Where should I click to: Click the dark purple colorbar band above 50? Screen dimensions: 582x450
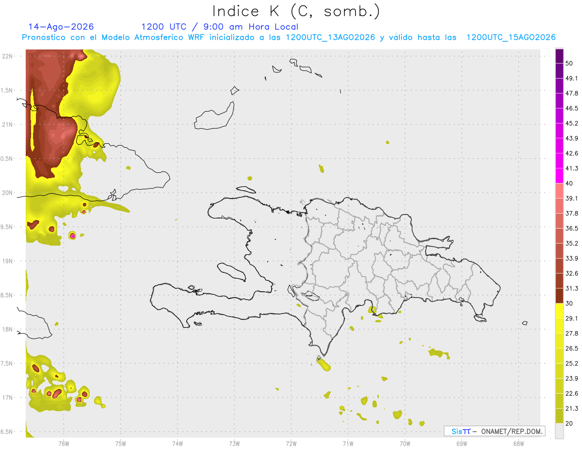click(559, 56)
